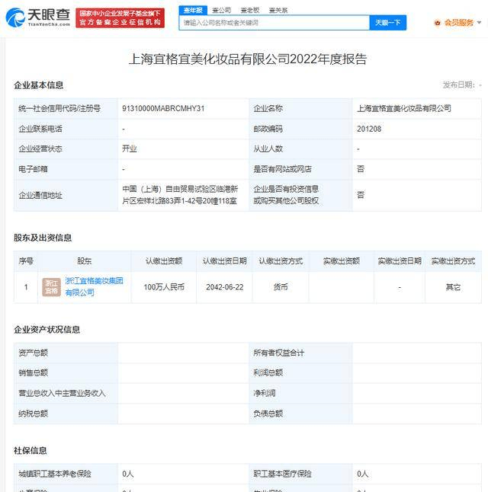Viewport: 488px width, 492px height.
Task: Click the 2022年度报告 page title
Action: point(244,59)
